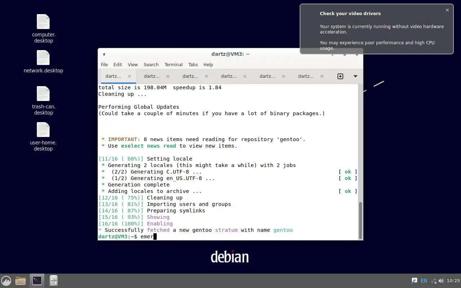Click the 'Generating en_US.UTF-8' line
Screen dimensions: 461x288
tap(158, 178)
